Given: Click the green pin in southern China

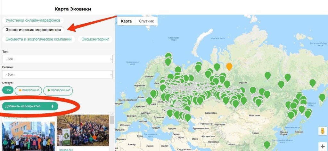Looking at the screenshot, I should (x=267, y=145).
